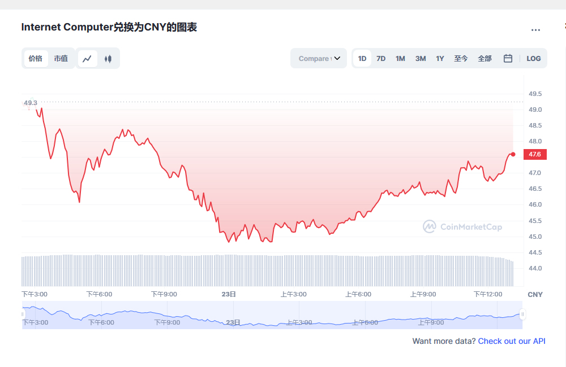This screenshot has width=566, height=367.
Task: Expand the Compare dropdown
Action: (x=319, y=58)
